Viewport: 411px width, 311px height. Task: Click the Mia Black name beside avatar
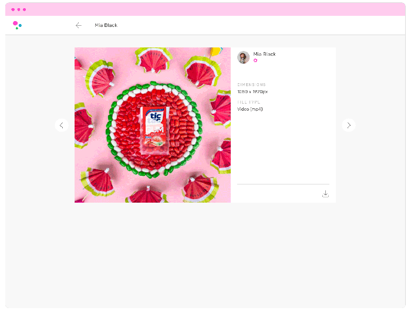[x=264, y=54]
